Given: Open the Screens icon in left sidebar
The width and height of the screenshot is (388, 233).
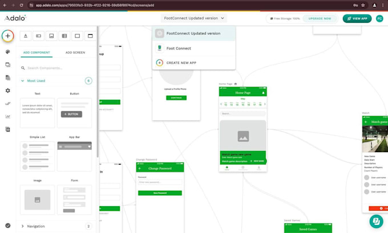Looking at the screenshot, I should click(7, 65).
